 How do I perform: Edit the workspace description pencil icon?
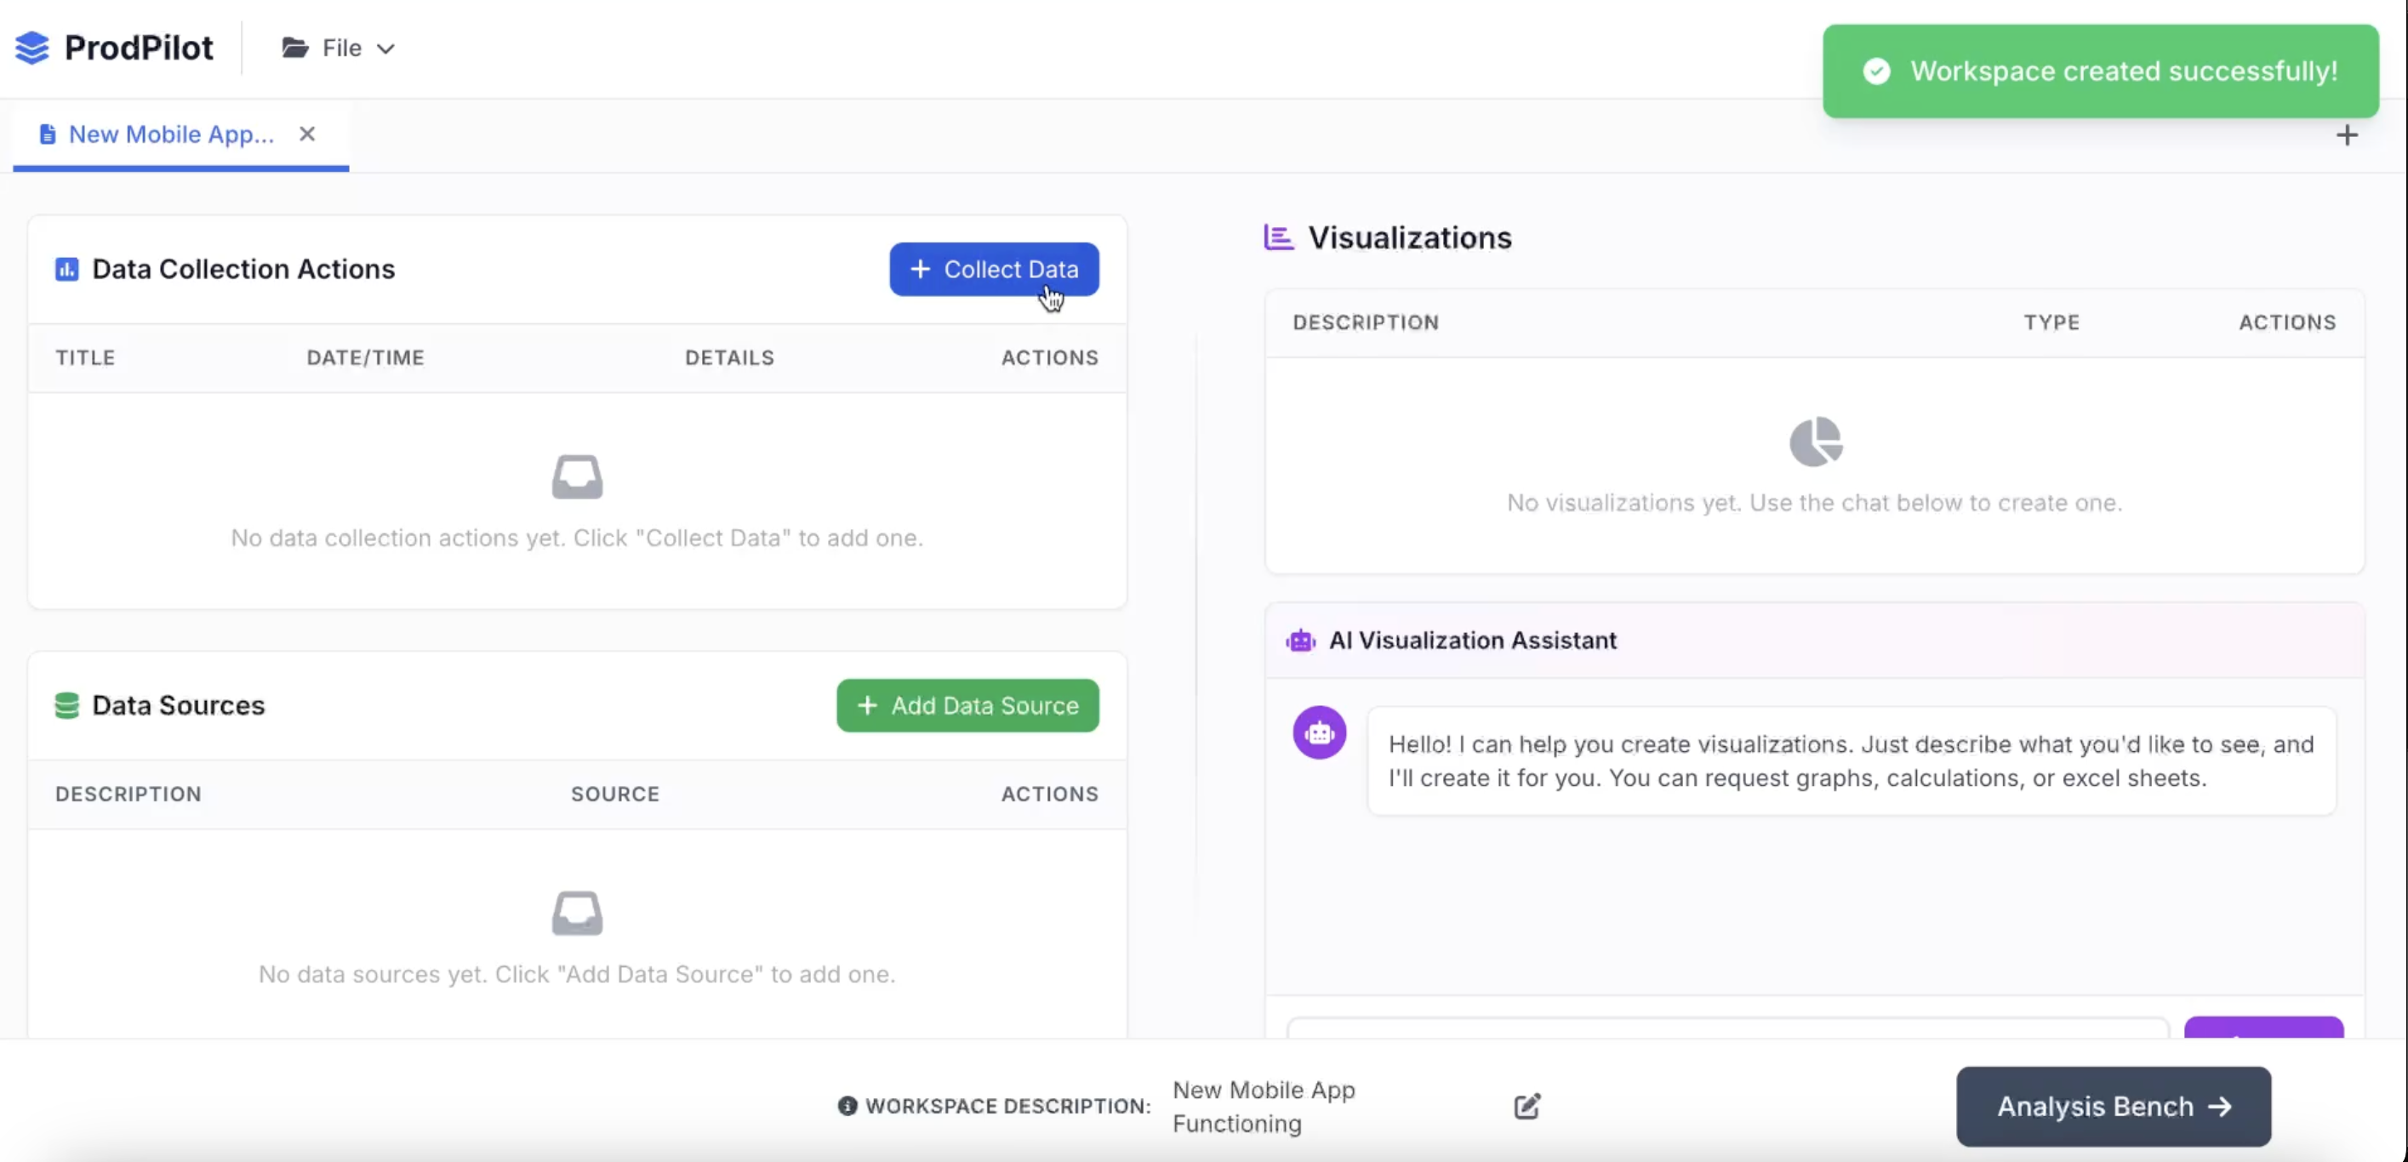tap(1526, 1107)
